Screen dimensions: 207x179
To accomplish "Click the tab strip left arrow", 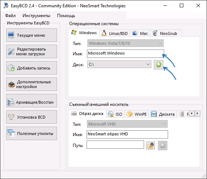I will [192, 114].
